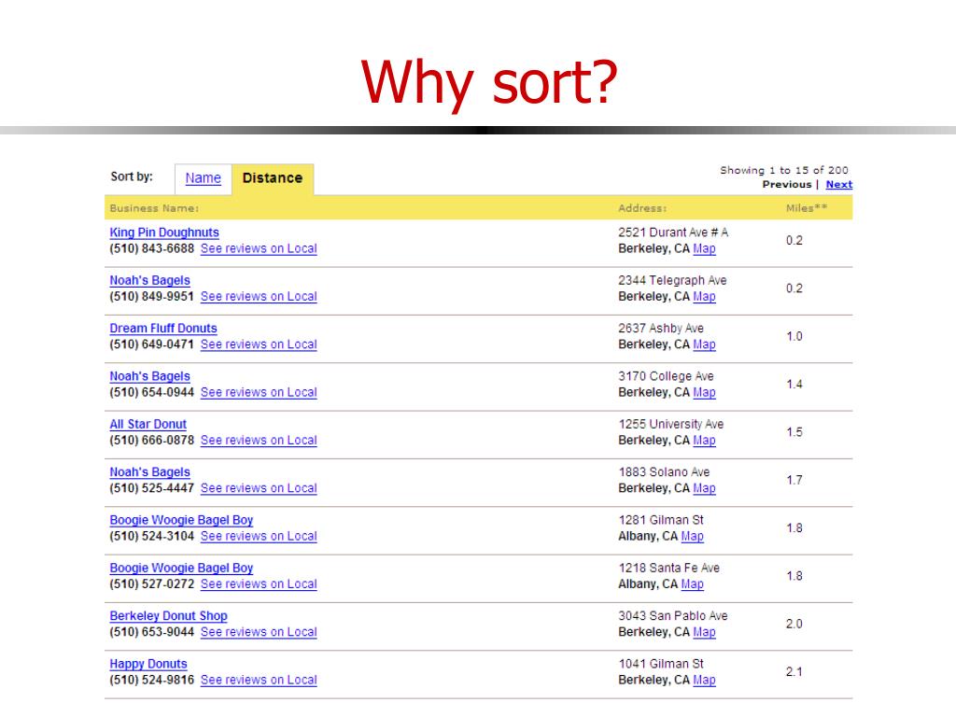
Task: Open Berkeley Donut Shop listing
Action: pyautogui.click(x=168, y=616)
